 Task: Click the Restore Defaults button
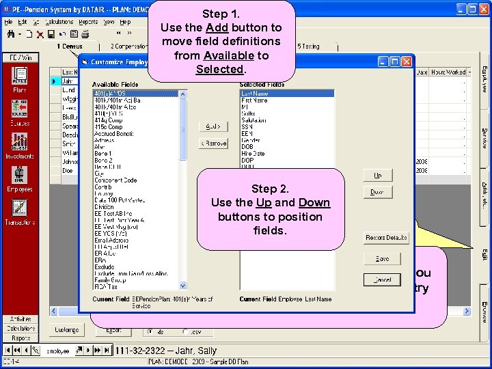[386, 238]
